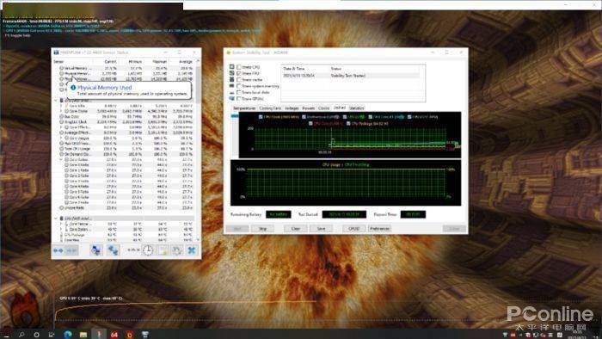Switch to the Statistics tab
This screenshot has height=339, width=602.
357,108
